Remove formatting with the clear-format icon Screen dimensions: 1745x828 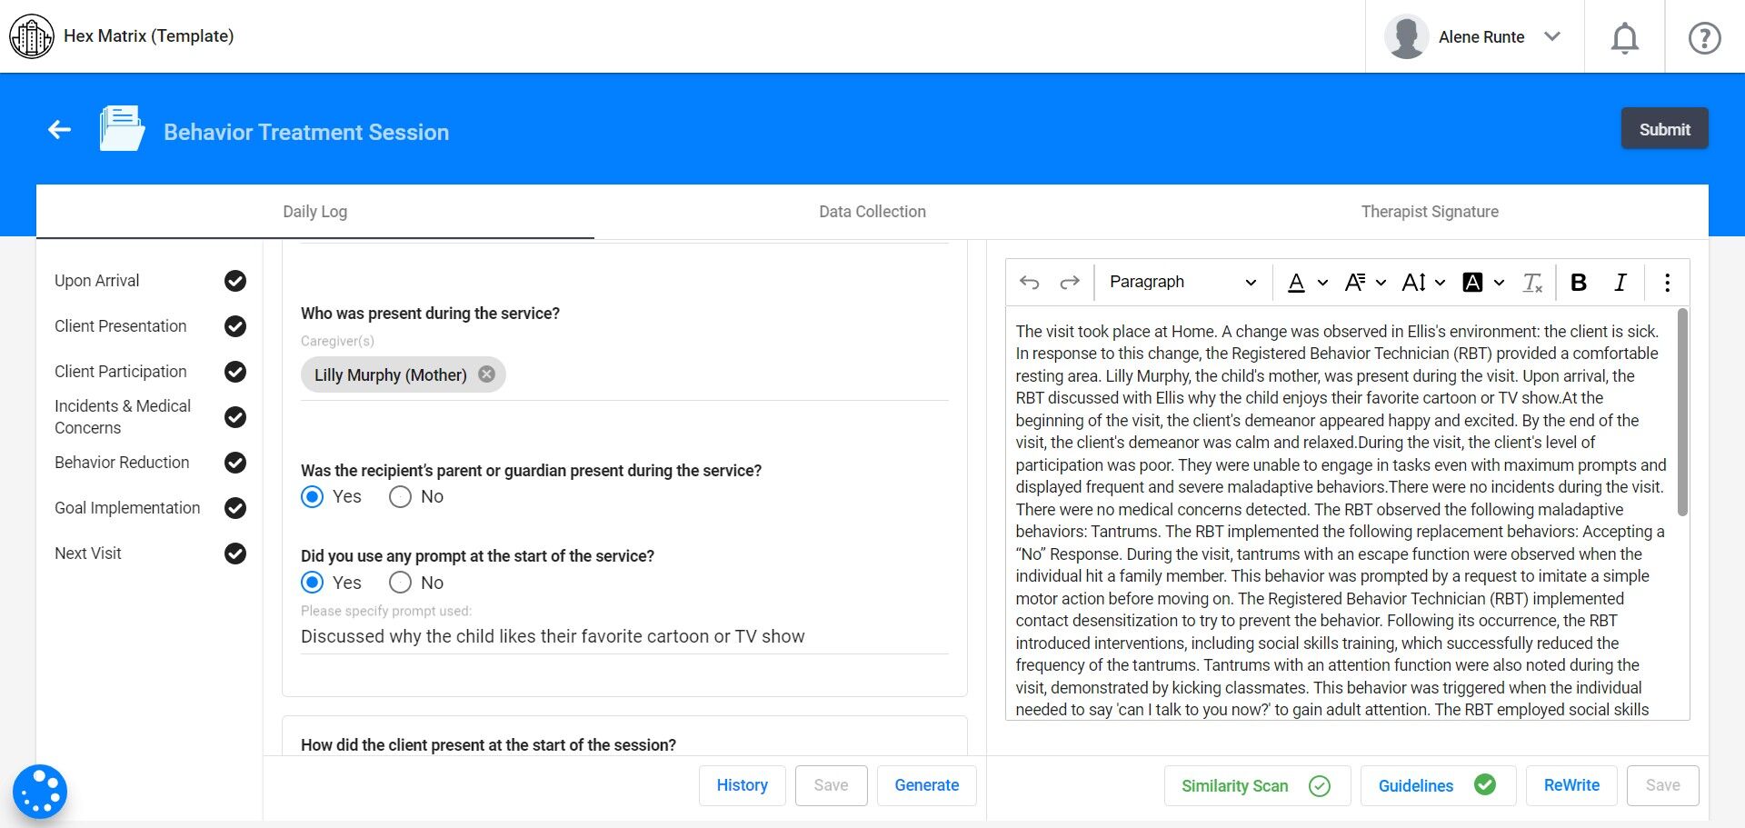(x=1532, y=283)
